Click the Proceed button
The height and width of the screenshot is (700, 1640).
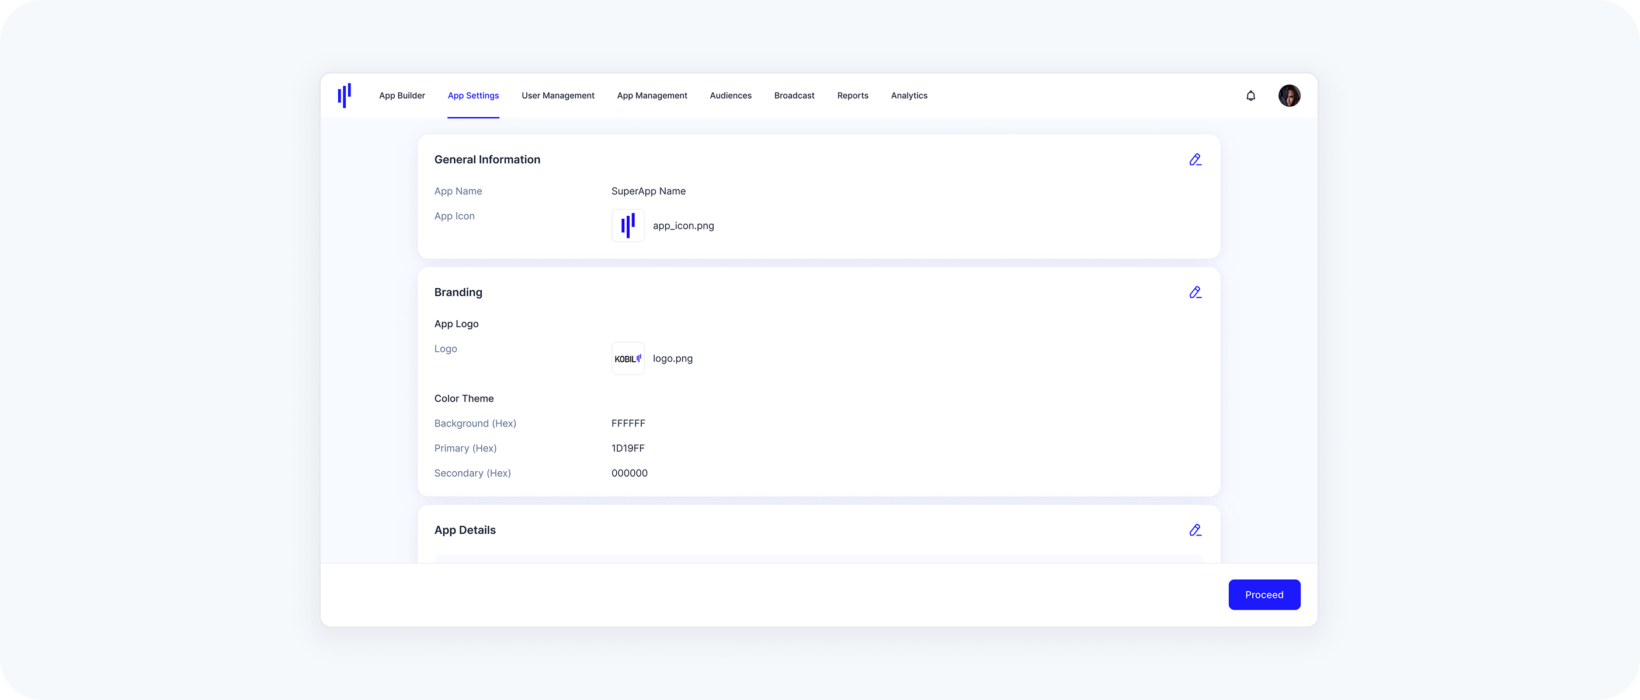coord(1264,594)
